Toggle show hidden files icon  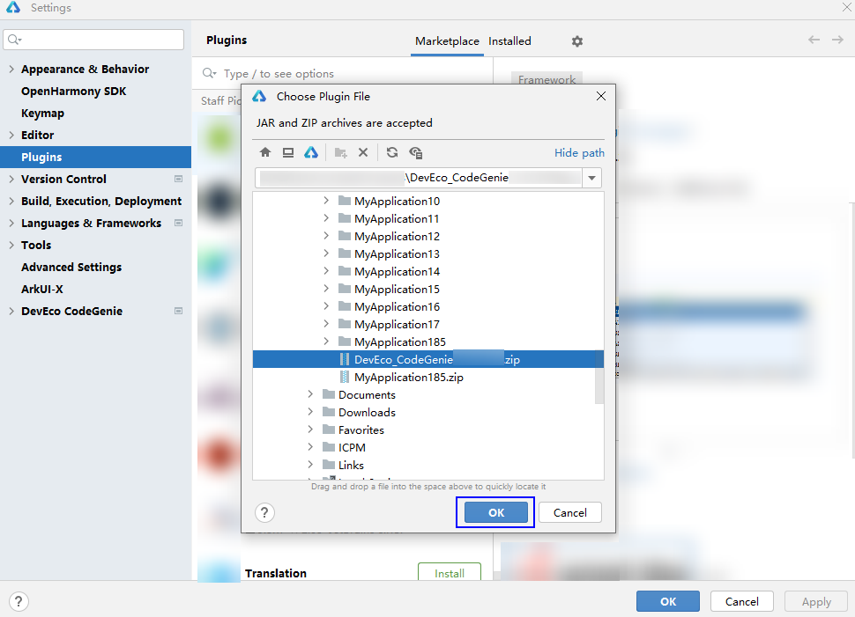(415, 152)
